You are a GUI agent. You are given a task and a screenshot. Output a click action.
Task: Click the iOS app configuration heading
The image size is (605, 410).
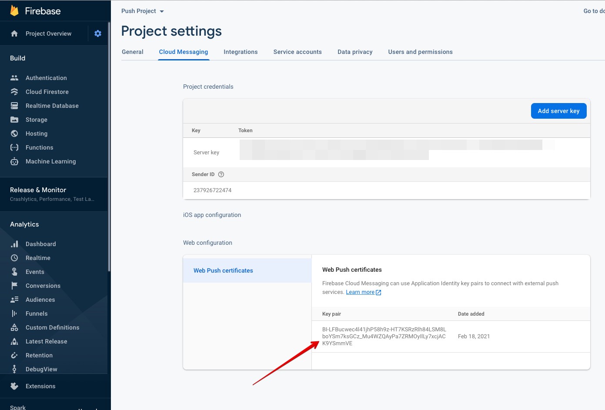212,215
